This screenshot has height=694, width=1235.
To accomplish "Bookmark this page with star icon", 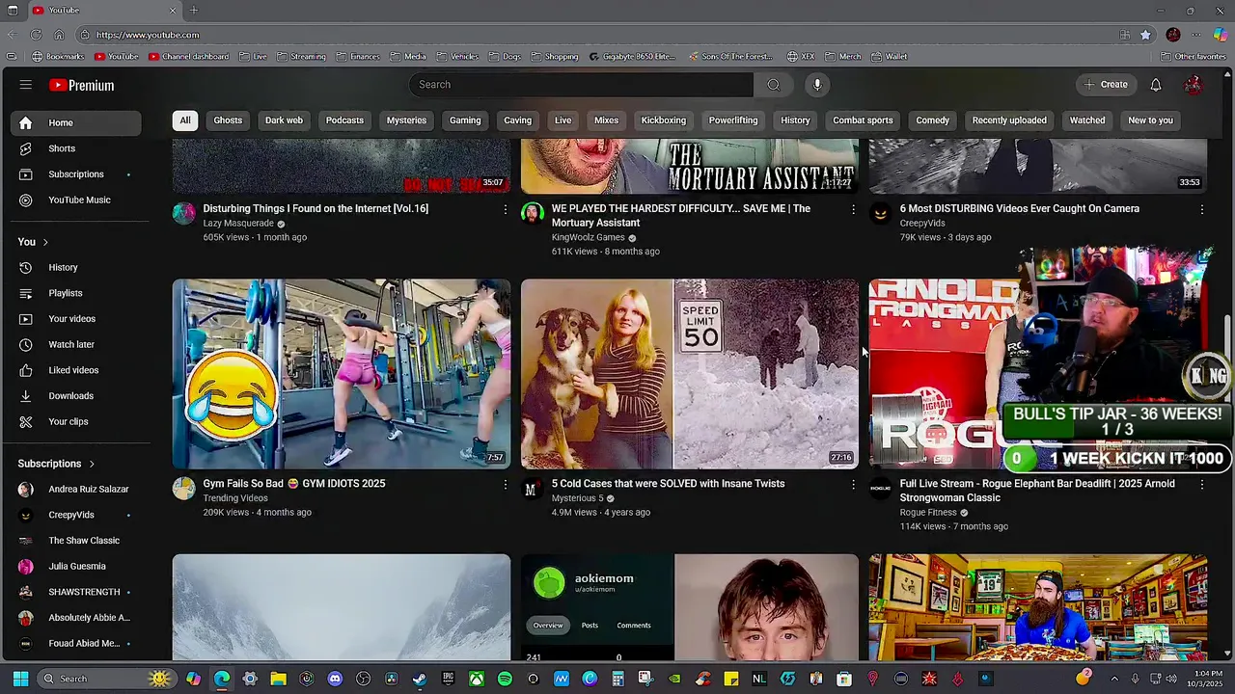I will point(1145,35).
